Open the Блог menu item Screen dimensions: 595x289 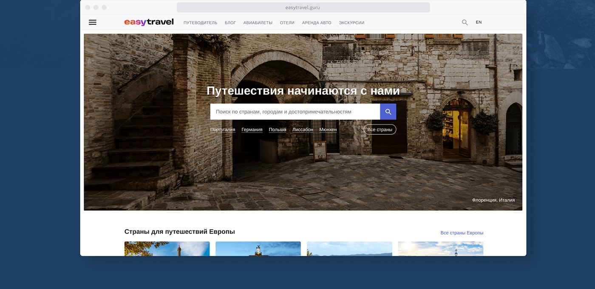coord(230,23)
